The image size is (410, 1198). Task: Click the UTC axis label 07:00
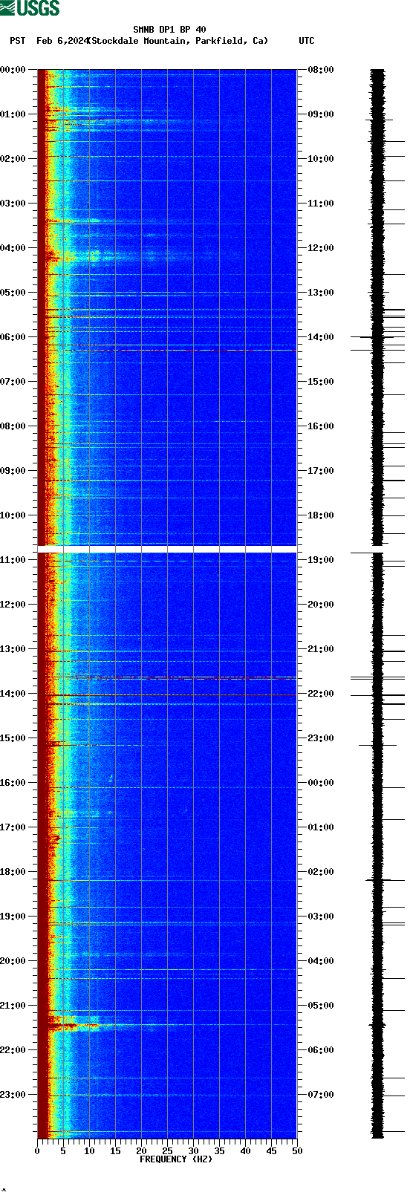pos(321,1095)
